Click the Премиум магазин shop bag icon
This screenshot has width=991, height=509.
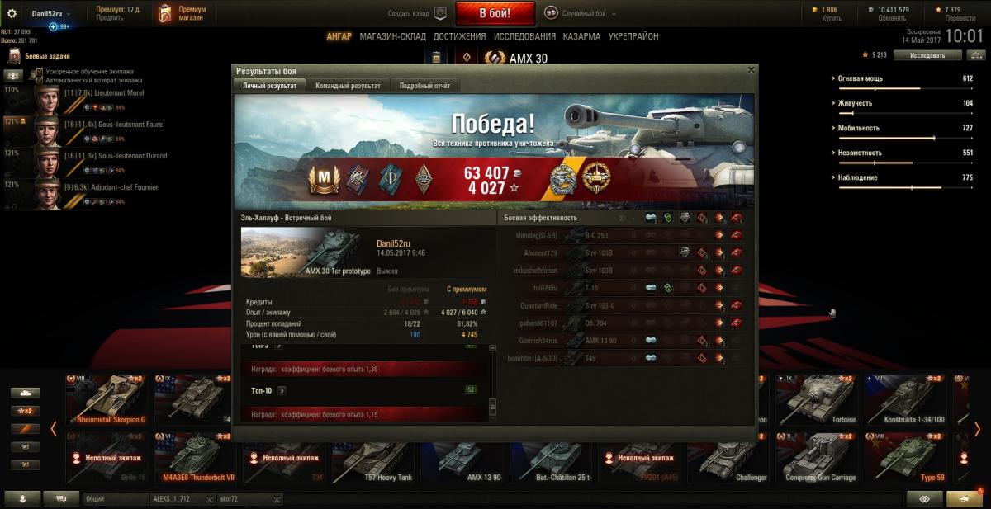point(166,13)
